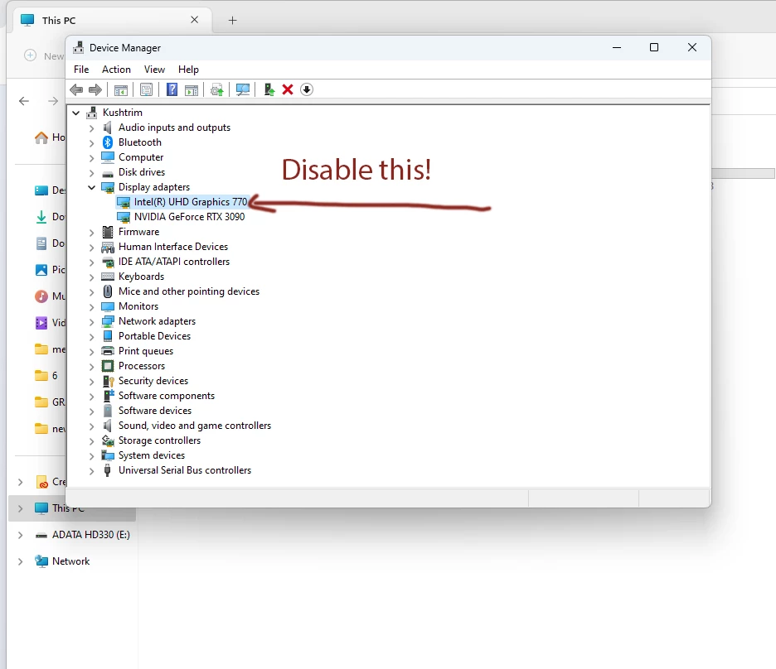This screenshot has width=776, height=669.
Task: Expand the Portable Devices category
Action: (91, 337)
